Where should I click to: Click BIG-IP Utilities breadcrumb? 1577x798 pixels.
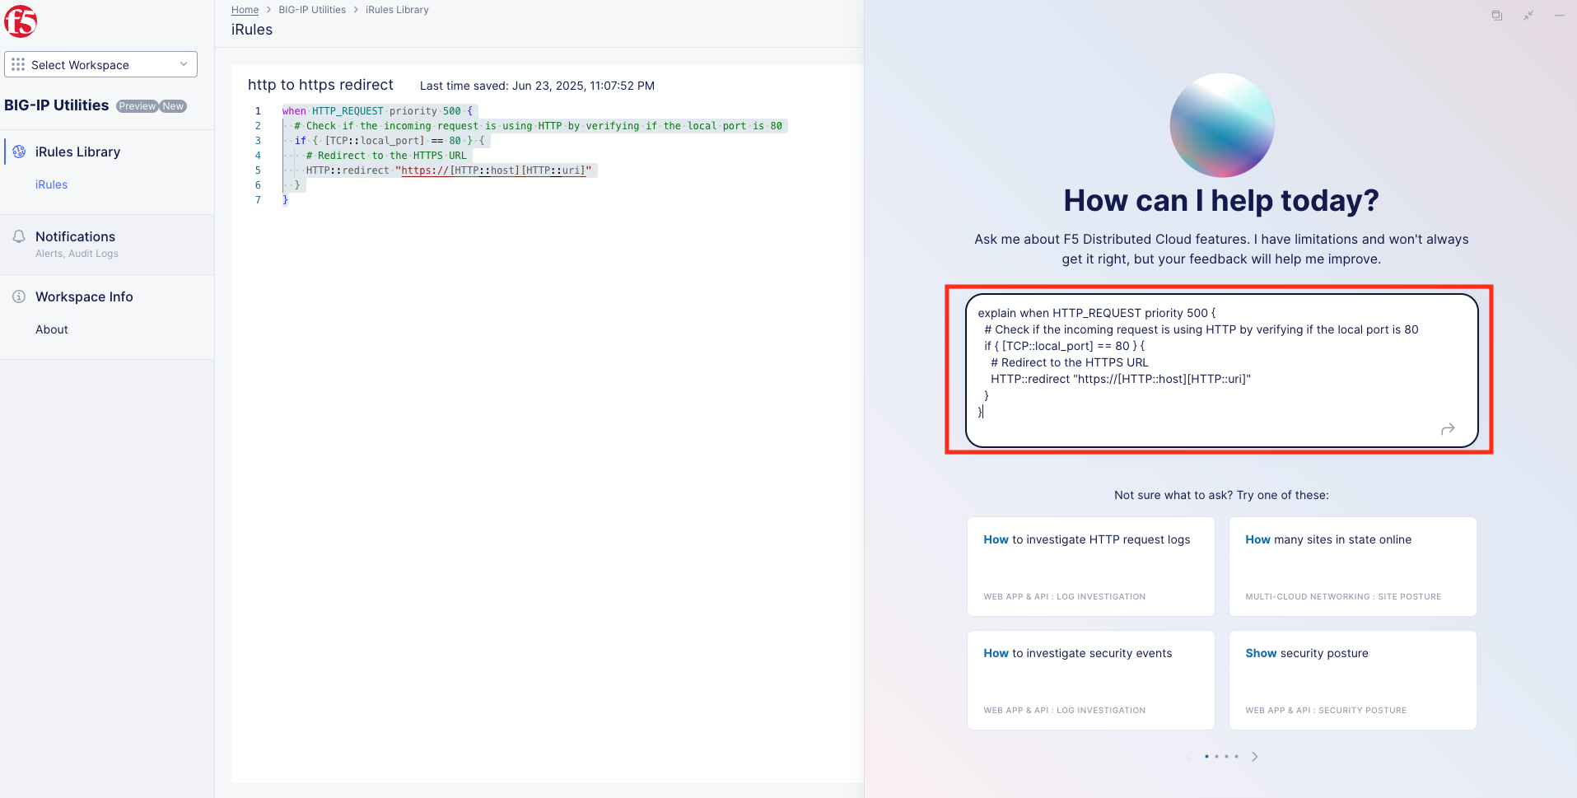[x=312, y=10]
